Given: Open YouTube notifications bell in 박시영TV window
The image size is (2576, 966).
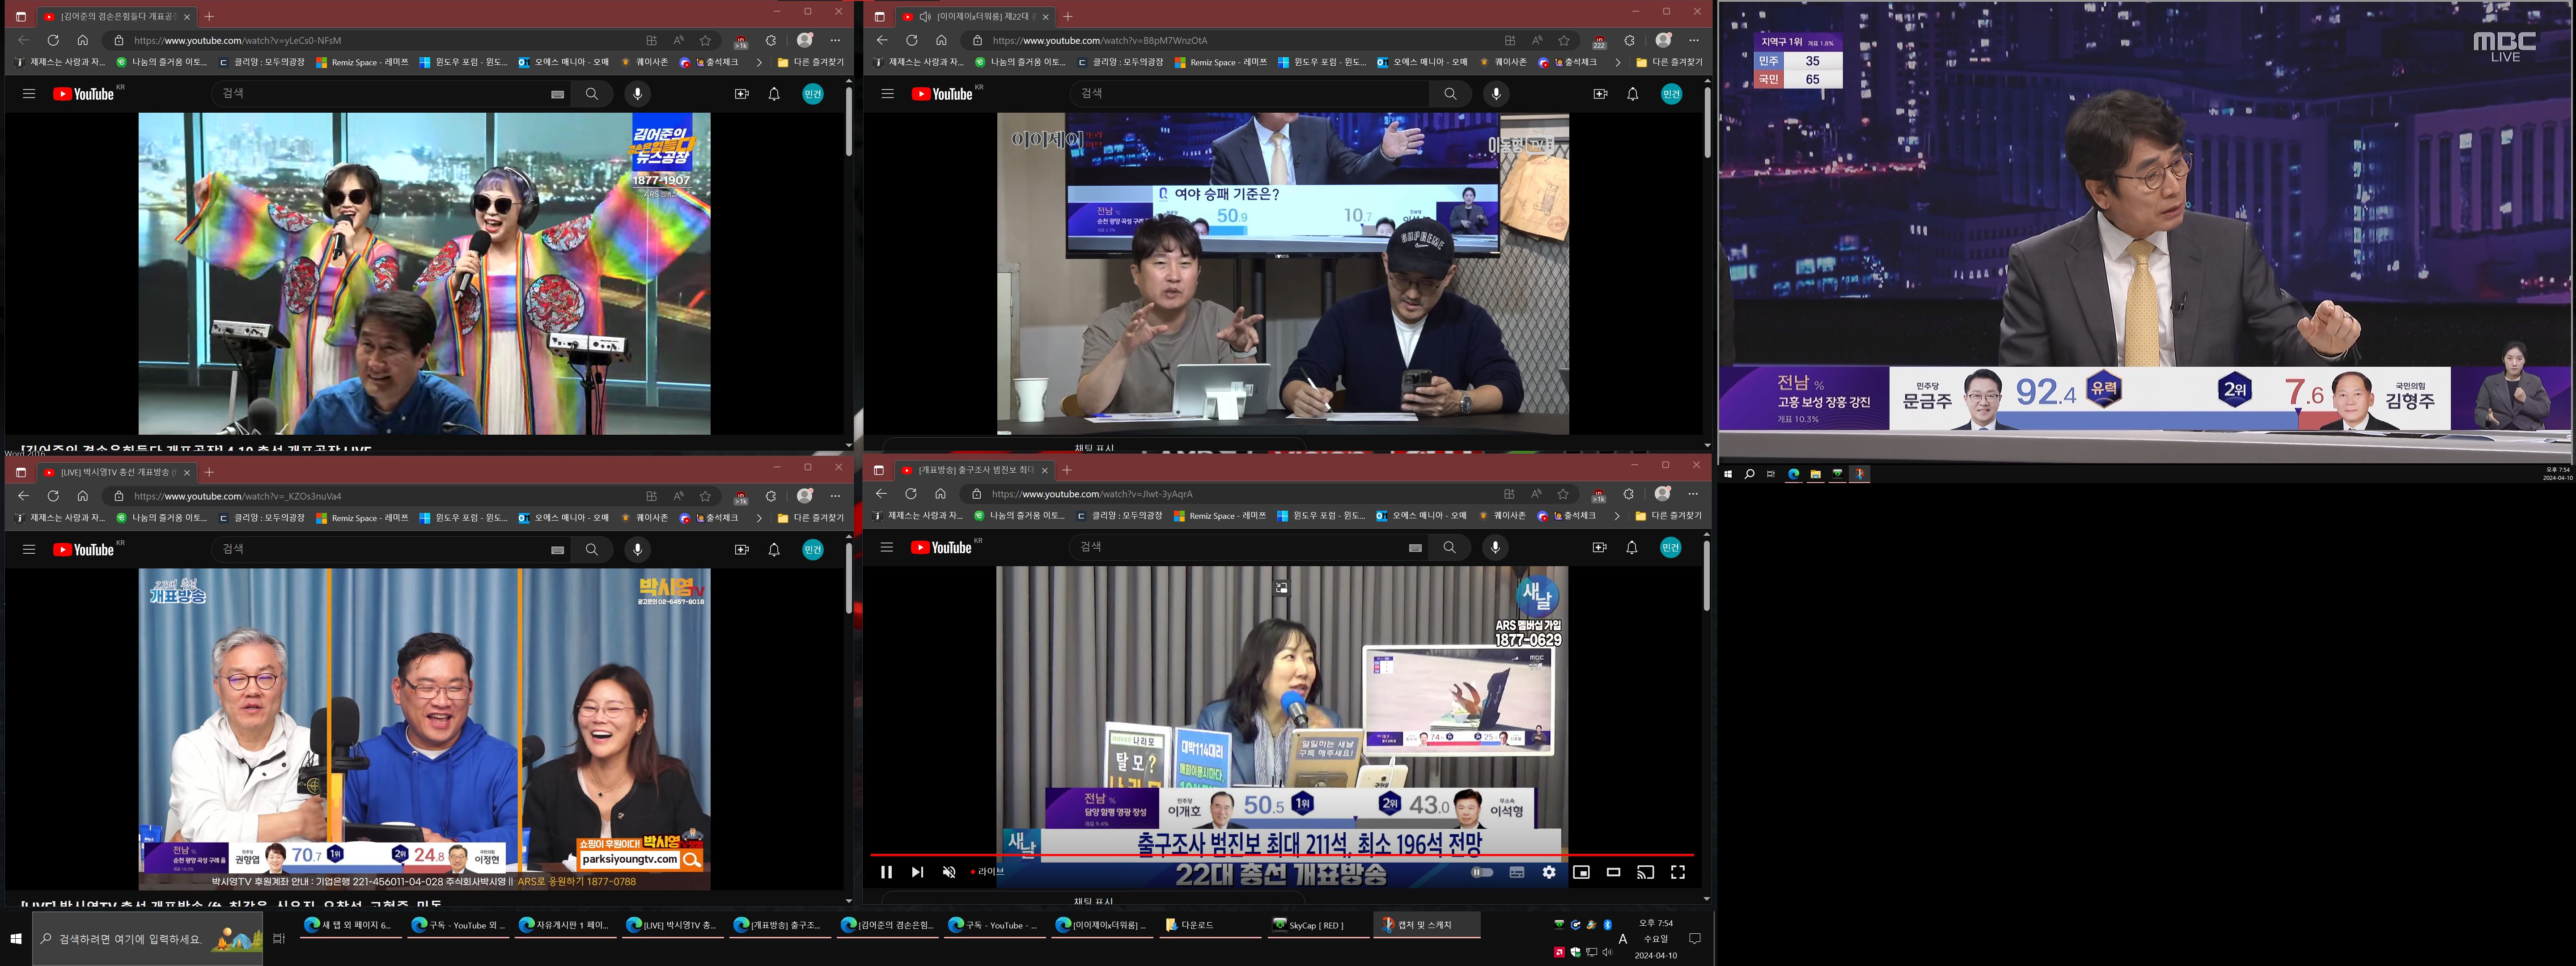Looking at the screenshot, I should [x=774, y=549].
